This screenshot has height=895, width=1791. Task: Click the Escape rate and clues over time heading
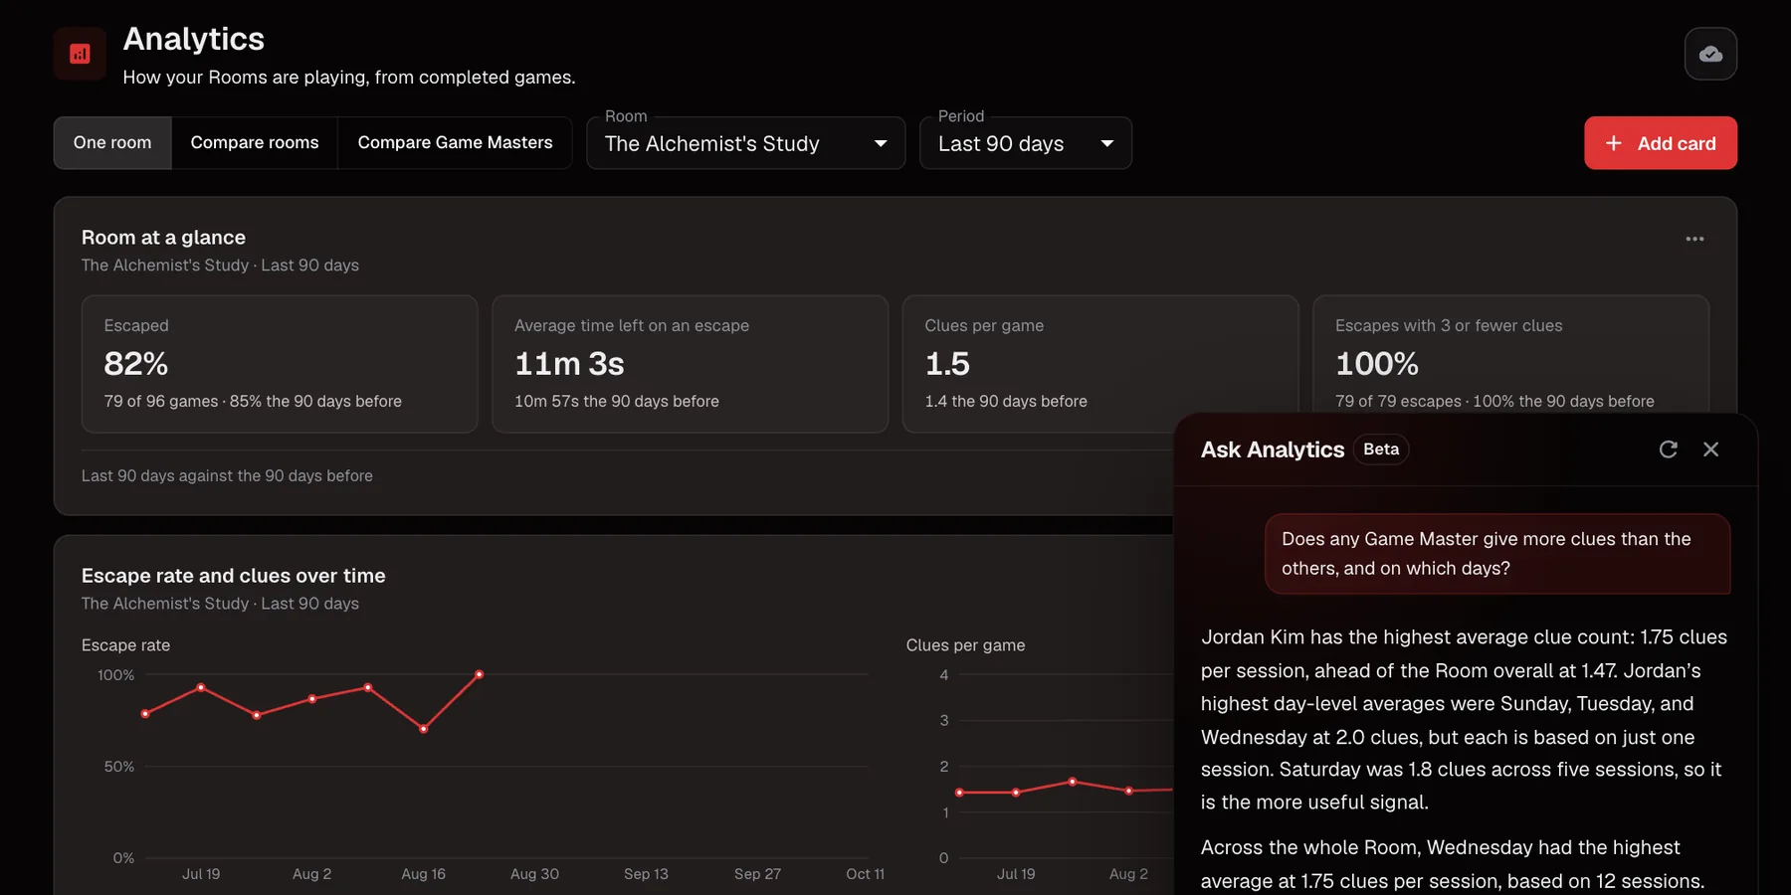pyautogui.click(x=233, y=576)
